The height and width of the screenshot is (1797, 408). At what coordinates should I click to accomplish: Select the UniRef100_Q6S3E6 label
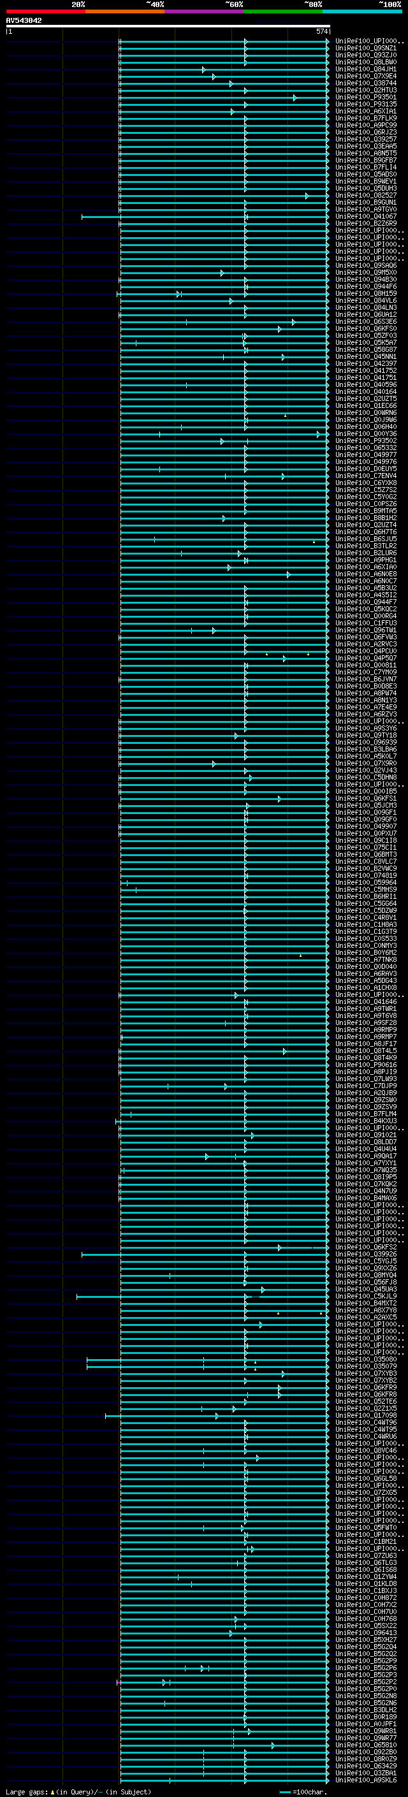coord(365,321)
